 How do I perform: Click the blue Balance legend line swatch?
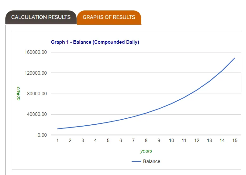(x=136, y=161)
